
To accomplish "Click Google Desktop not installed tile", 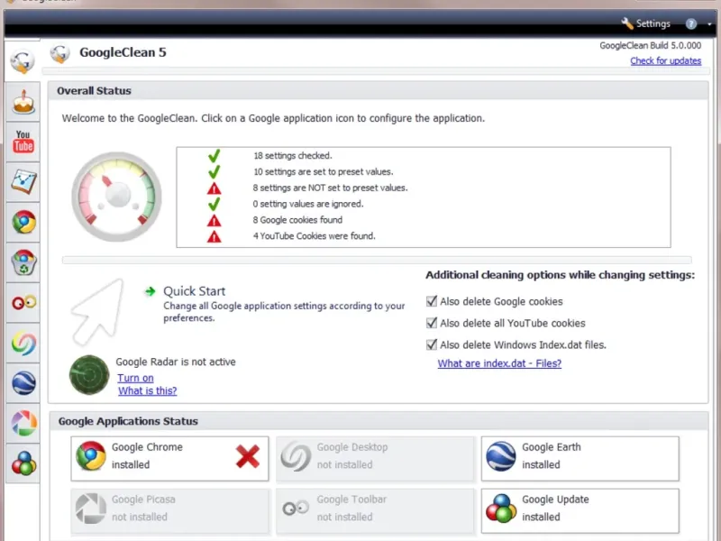I will pyautogui.click(x=375, y=459).
